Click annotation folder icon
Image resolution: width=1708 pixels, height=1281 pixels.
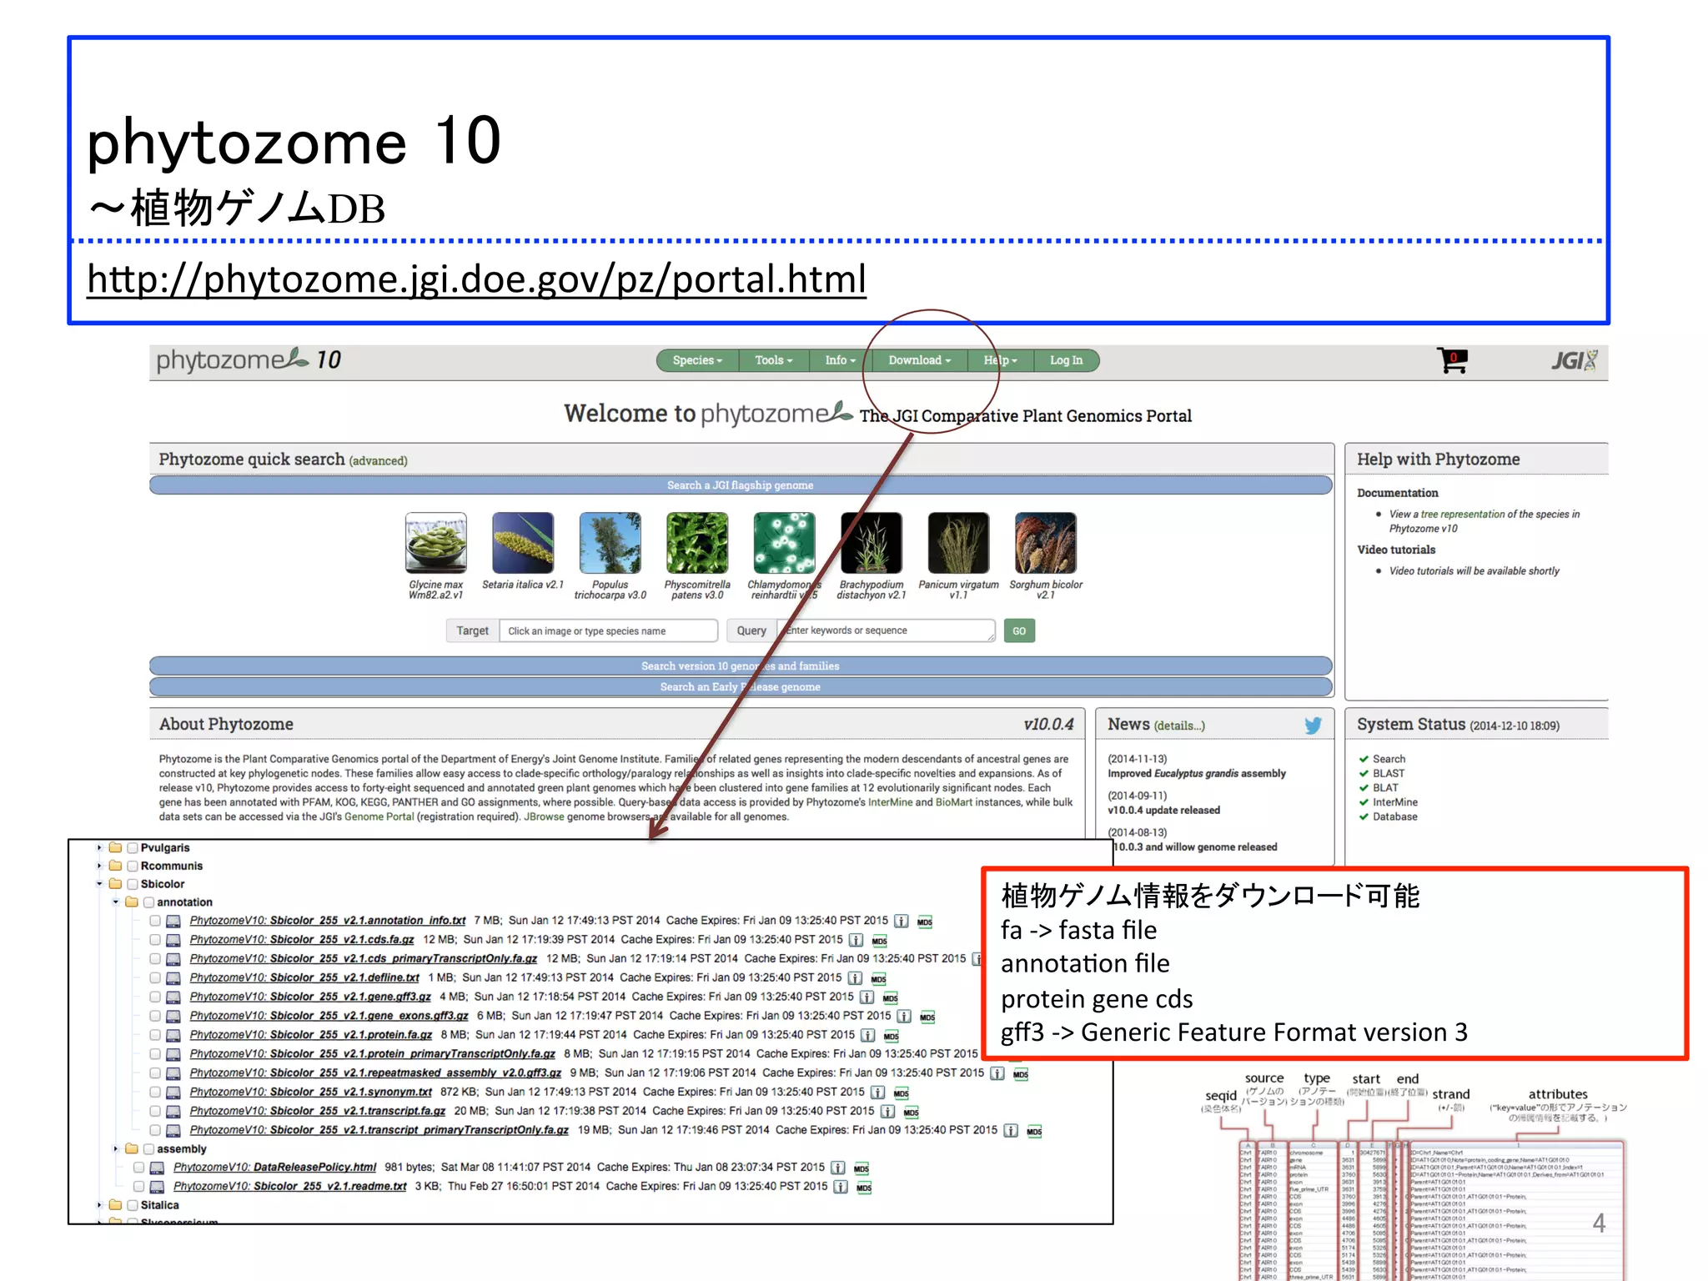(132, 902)
